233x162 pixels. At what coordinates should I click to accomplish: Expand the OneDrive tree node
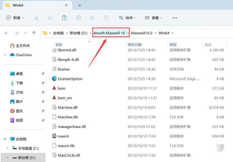click(5, 55)
